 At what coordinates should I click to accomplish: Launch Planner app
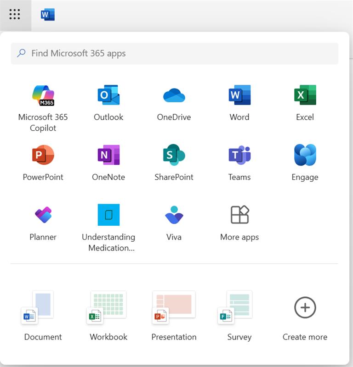point(43,223)
